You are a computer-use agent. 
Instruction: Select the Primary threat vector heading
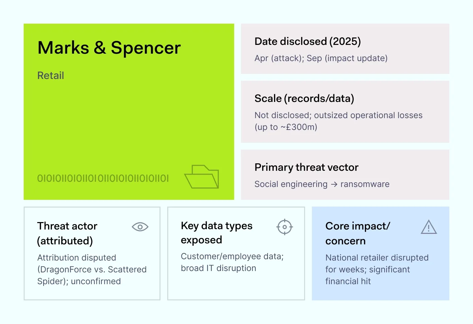click(306, 167)
